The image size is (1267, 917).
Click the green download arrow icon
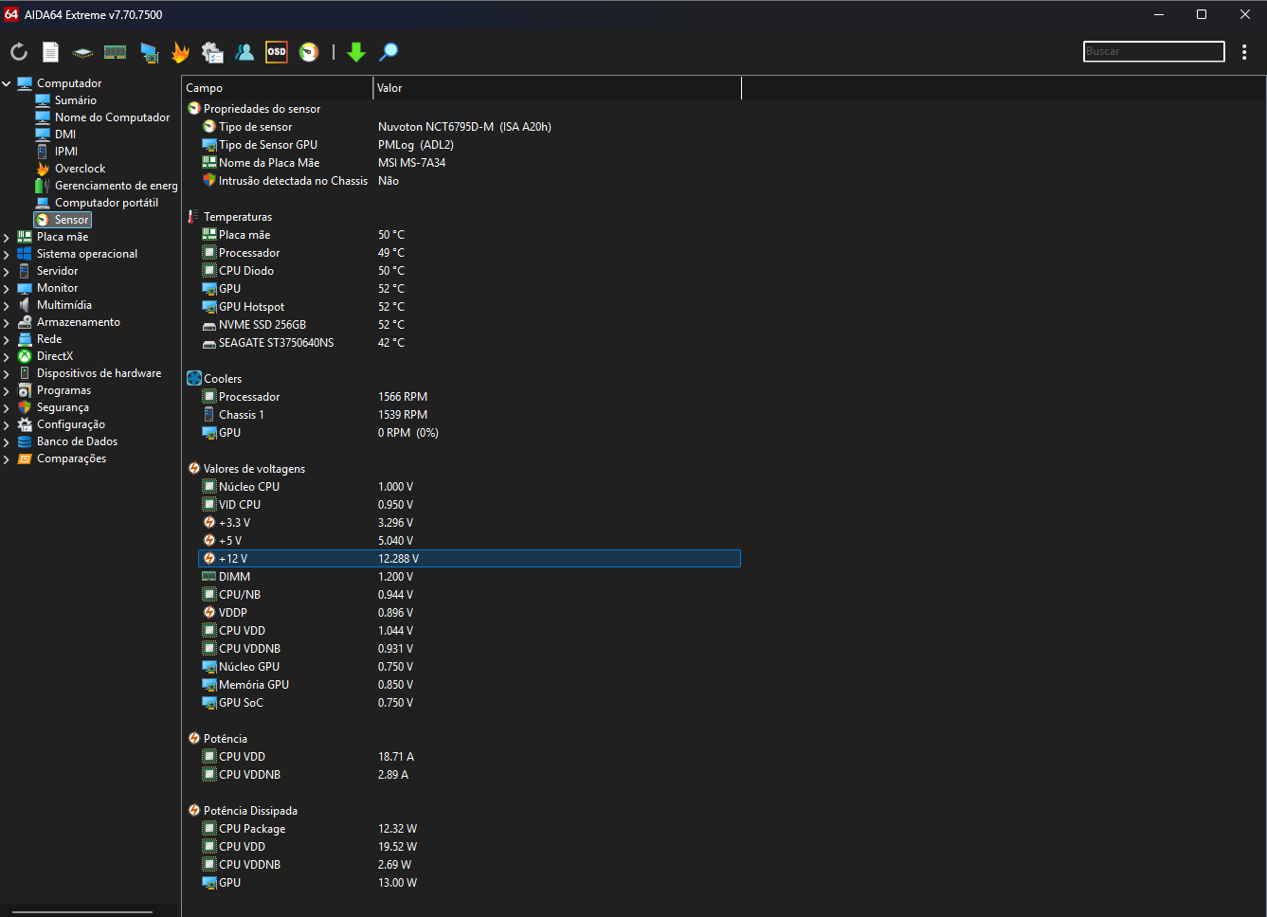[356, 52]
